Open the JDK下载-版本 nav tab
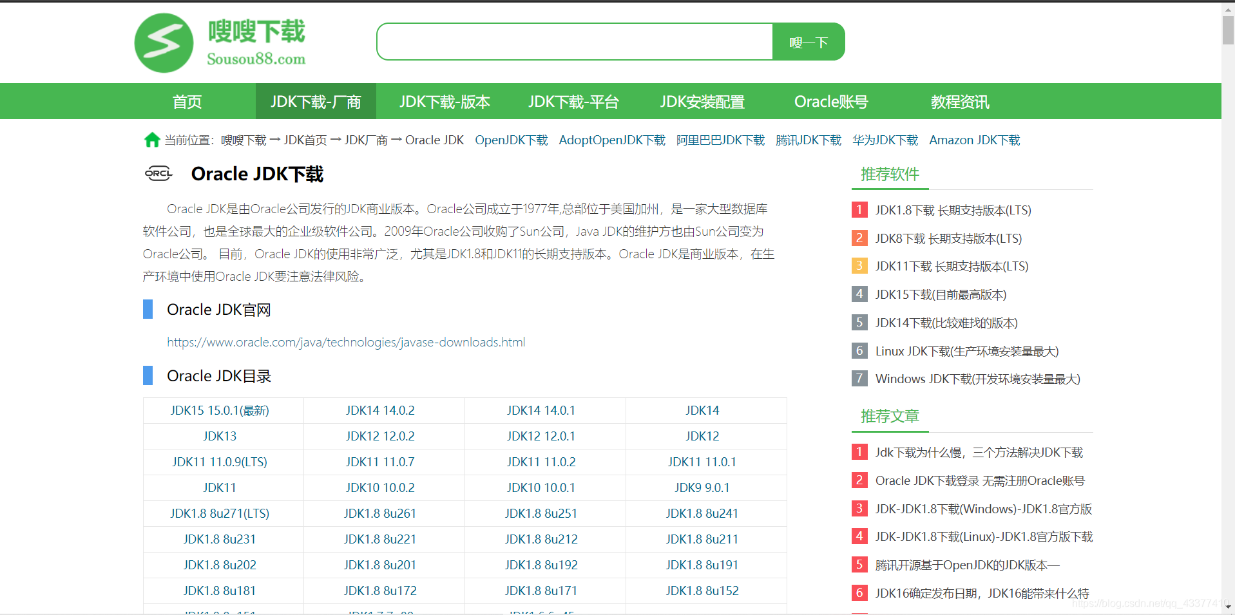Screen dimensions: 1235x615 pyautogui.click(x=445, y=102)
